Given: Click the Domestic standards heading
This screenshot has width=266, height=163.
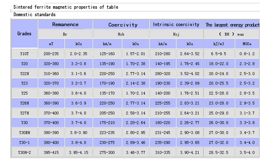Looking at the screenshot, I should (x=34, y=15).
